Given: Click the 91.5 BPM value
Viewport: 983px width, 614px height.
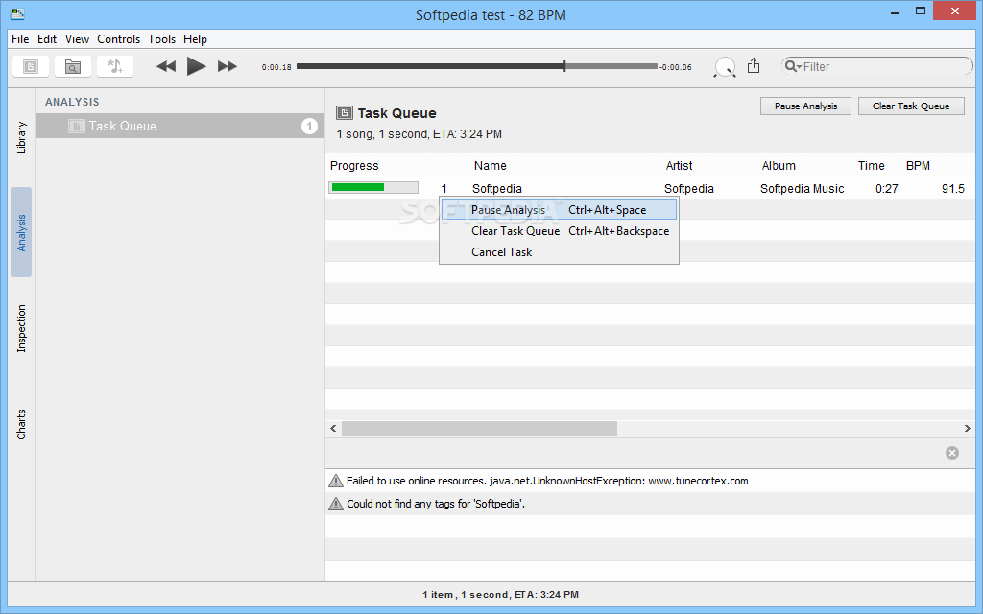Looking at the screenshot, I should [x=953, y=189].
